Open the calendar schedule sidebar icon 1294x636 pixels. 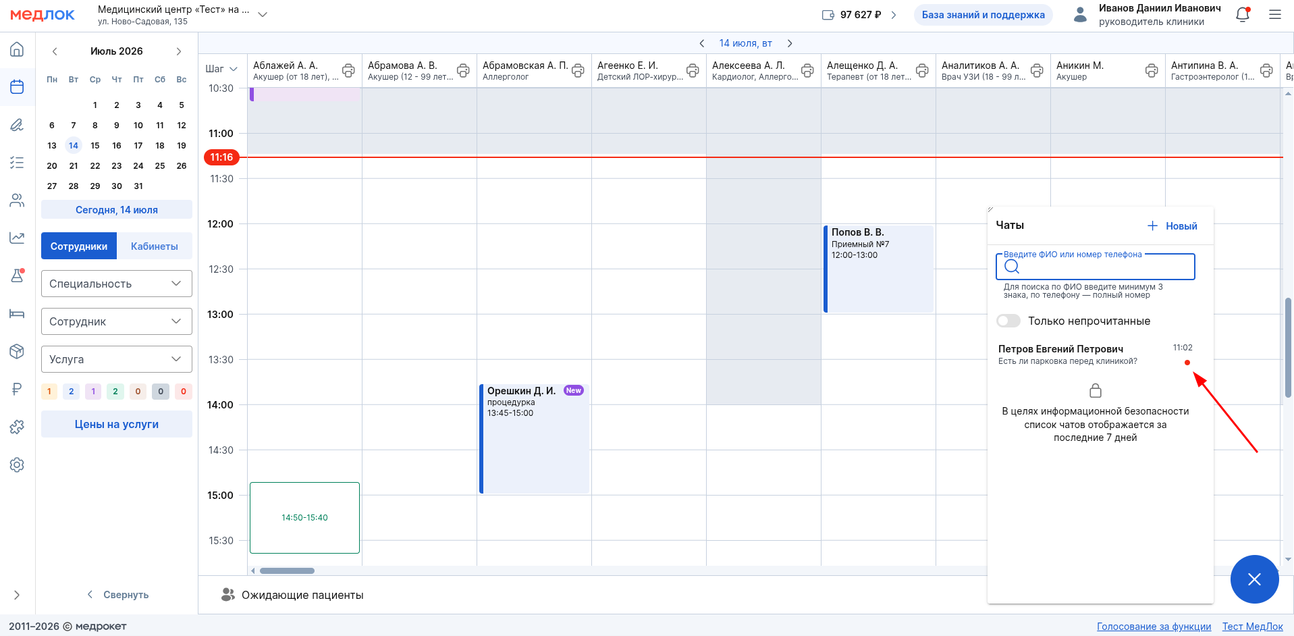point(17,87)
